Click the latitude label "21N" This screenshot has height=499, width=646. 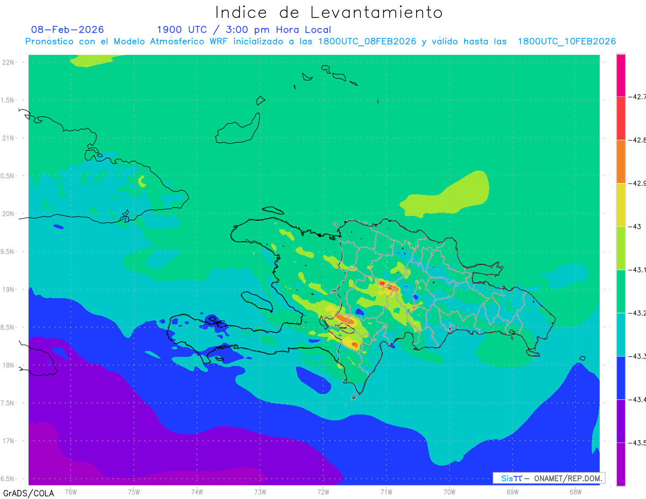coord(9,138)
